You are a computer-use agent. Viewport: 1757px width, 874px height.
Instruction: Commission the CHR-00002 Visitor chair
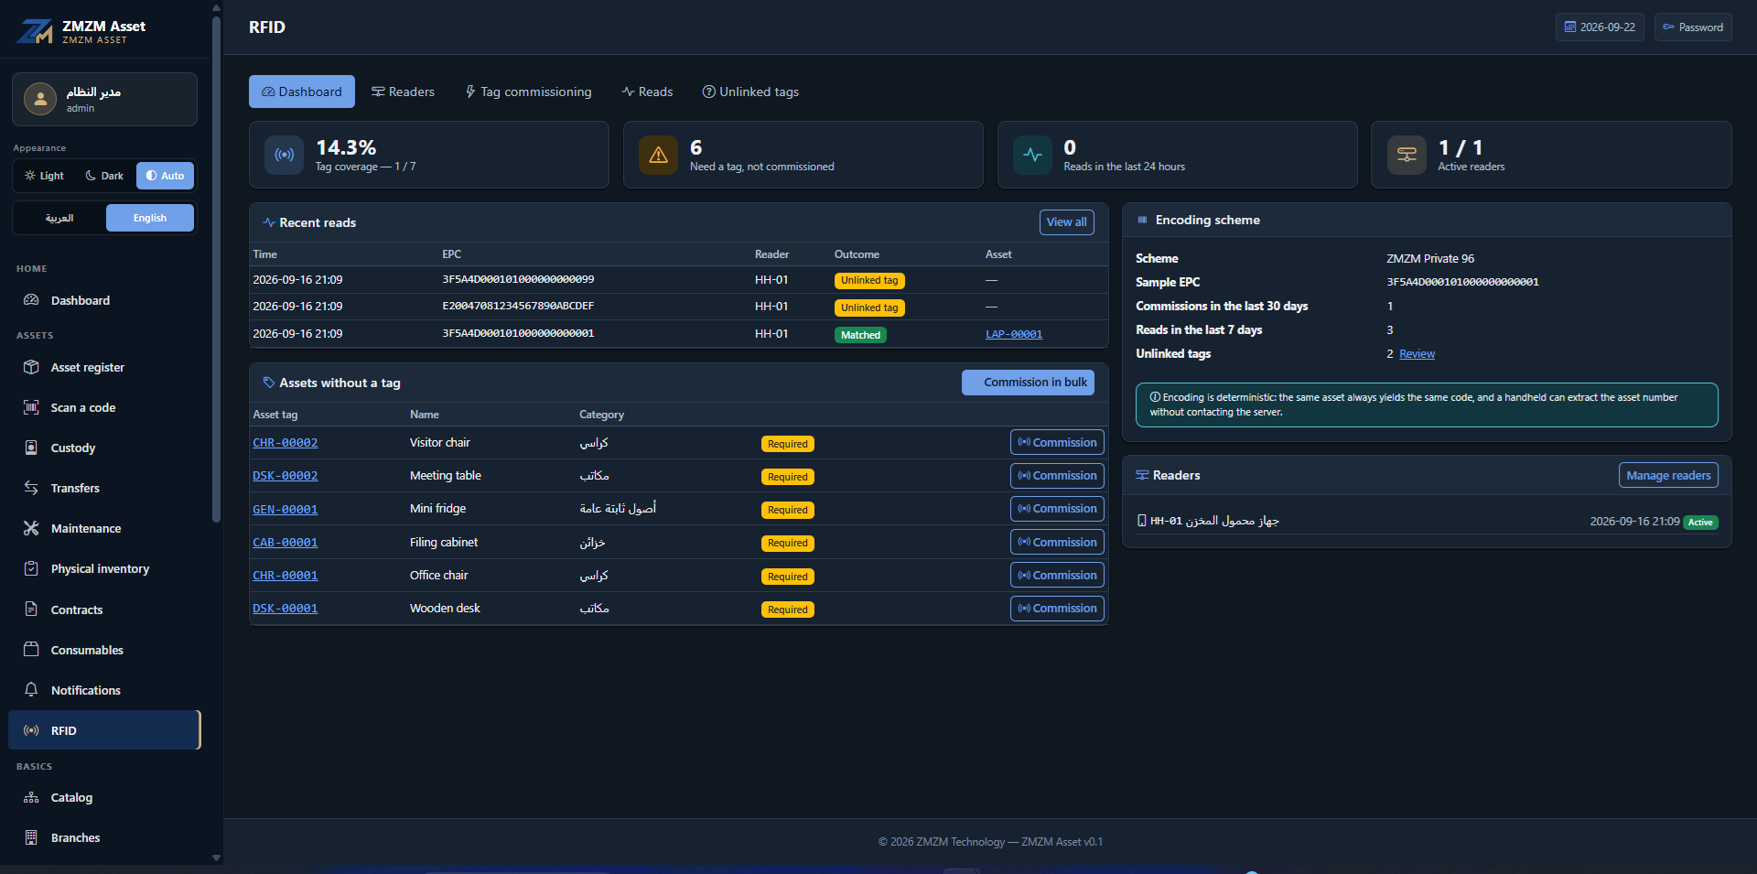(x=1057, y=443)
